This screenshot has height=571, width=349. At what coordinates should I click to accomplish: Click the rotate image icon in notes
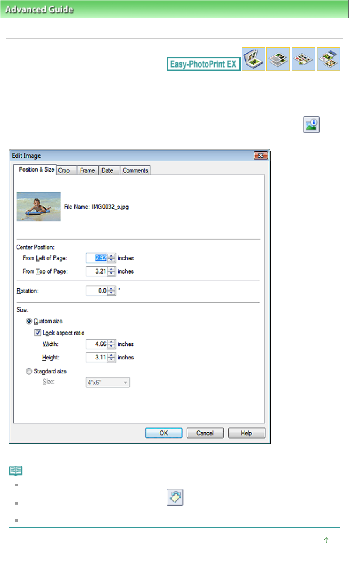pyautogui.click(x=175, y=497)
